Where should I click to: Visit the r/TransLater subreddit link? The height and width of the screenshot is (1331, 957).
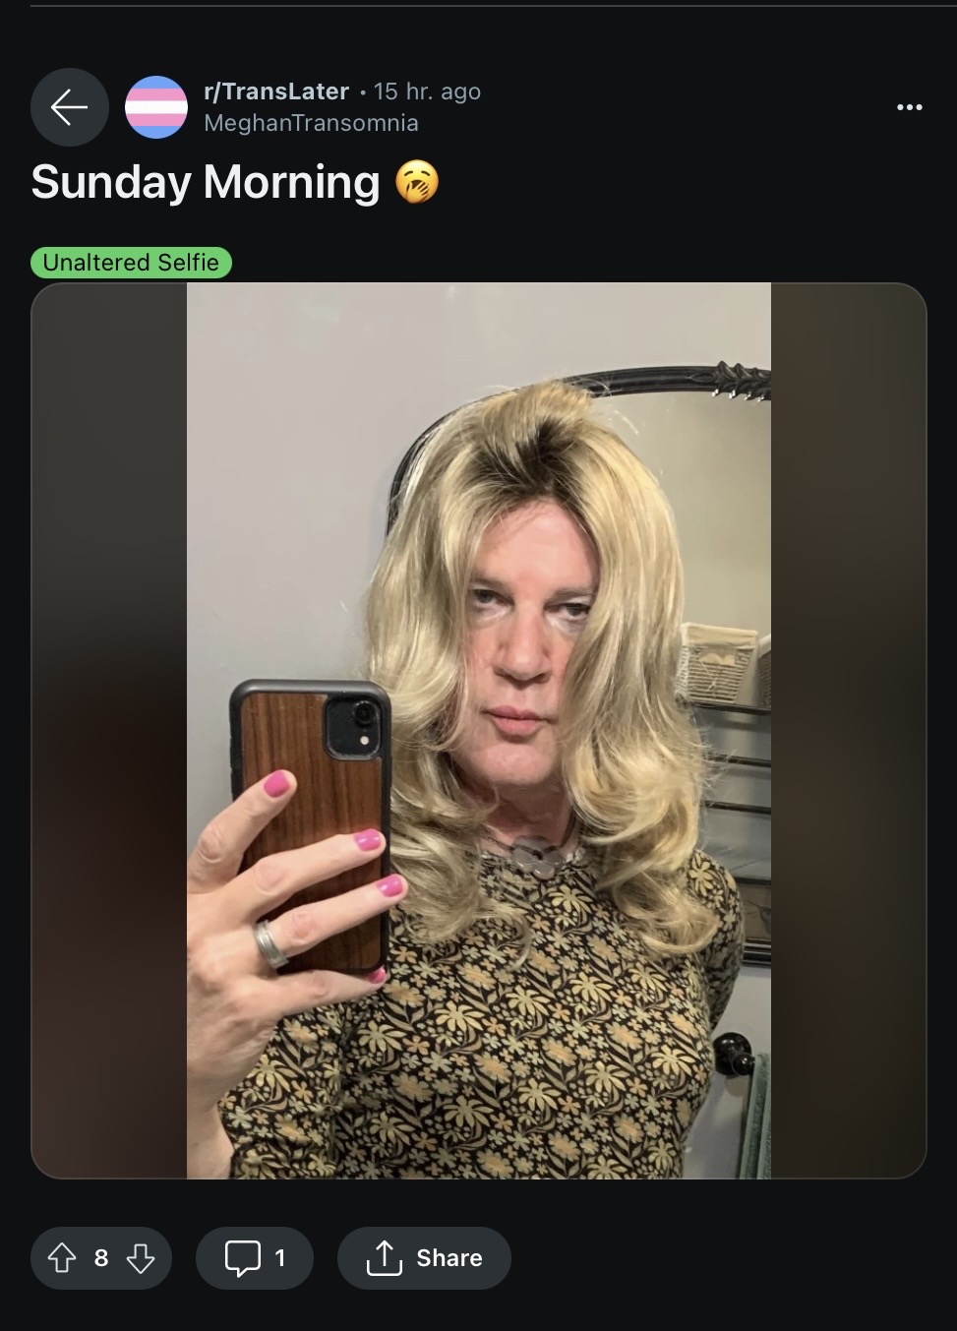click(x=276, y=91)
